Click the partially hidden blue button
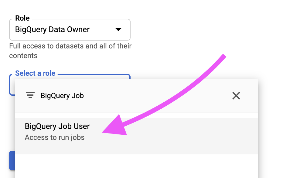The height and width of the screenshot is (178, 283). tap(12, 160)
